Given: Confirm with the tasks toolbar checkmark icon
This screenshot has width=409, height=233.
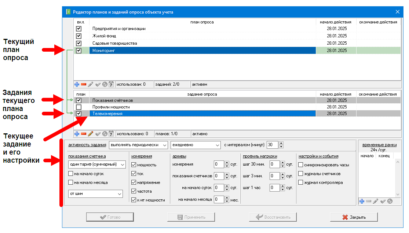Looking at the screenshot, I should coord(98,134).
